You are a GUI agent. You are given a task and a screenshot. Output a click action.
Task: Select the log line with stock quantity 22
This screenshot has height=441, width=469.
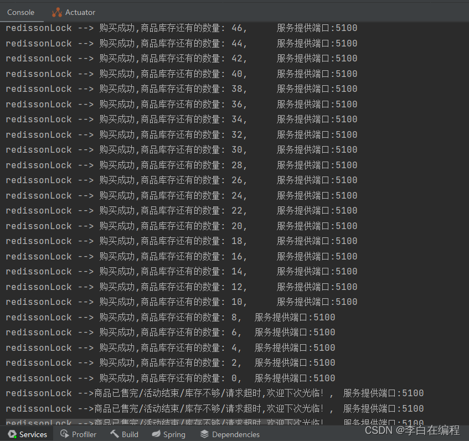click(x=182, y=210)
